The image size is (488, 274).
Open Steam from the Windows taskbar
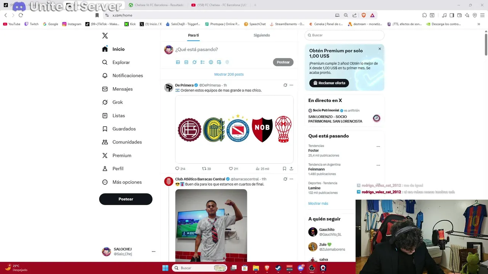click(x=278, y=268)
